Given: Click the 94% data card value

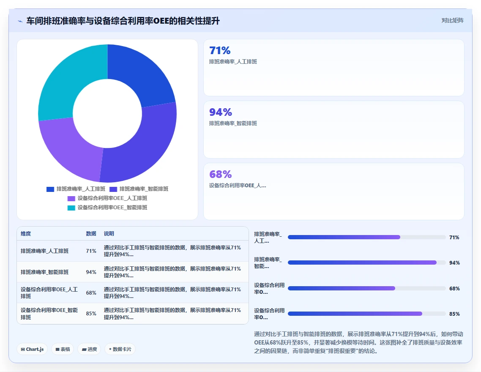Looking at the screenshot, I should 221,112.
